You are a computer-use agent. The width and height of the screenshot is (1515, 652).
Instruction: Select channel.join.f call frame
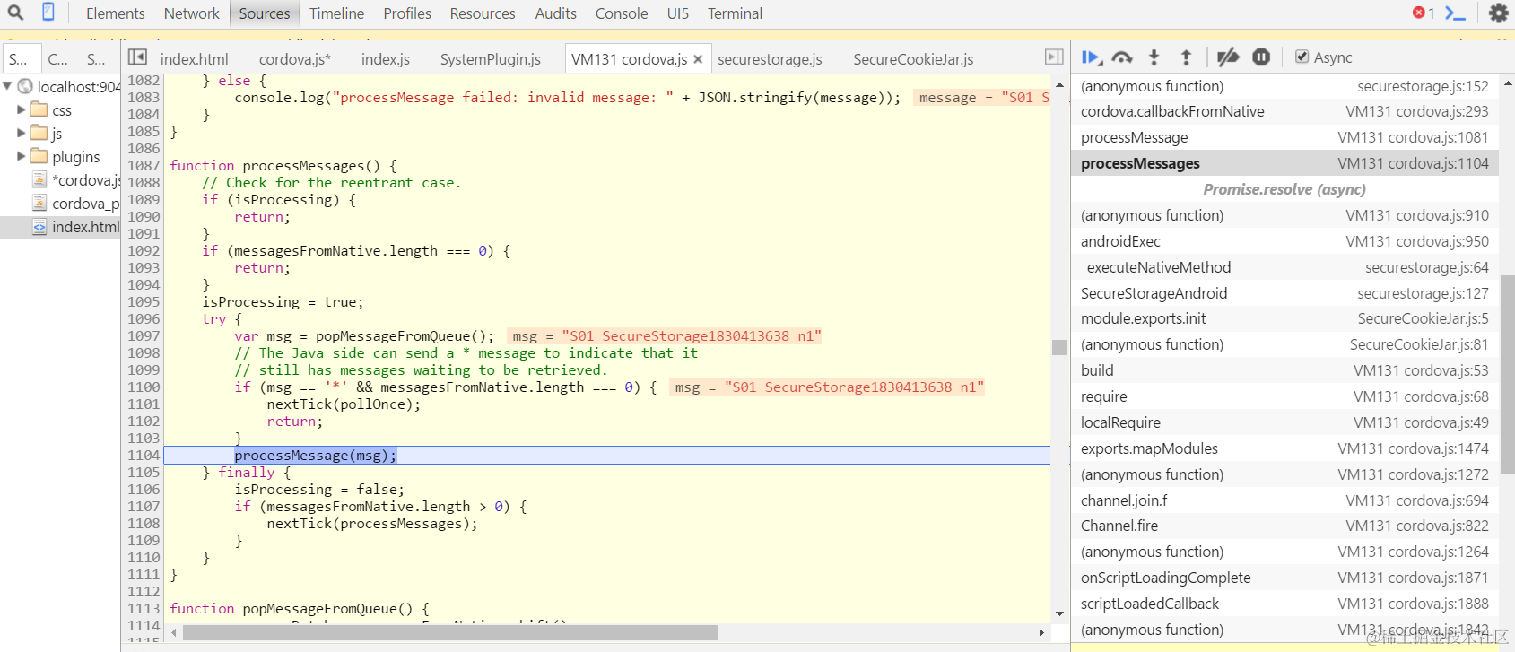1284,500
